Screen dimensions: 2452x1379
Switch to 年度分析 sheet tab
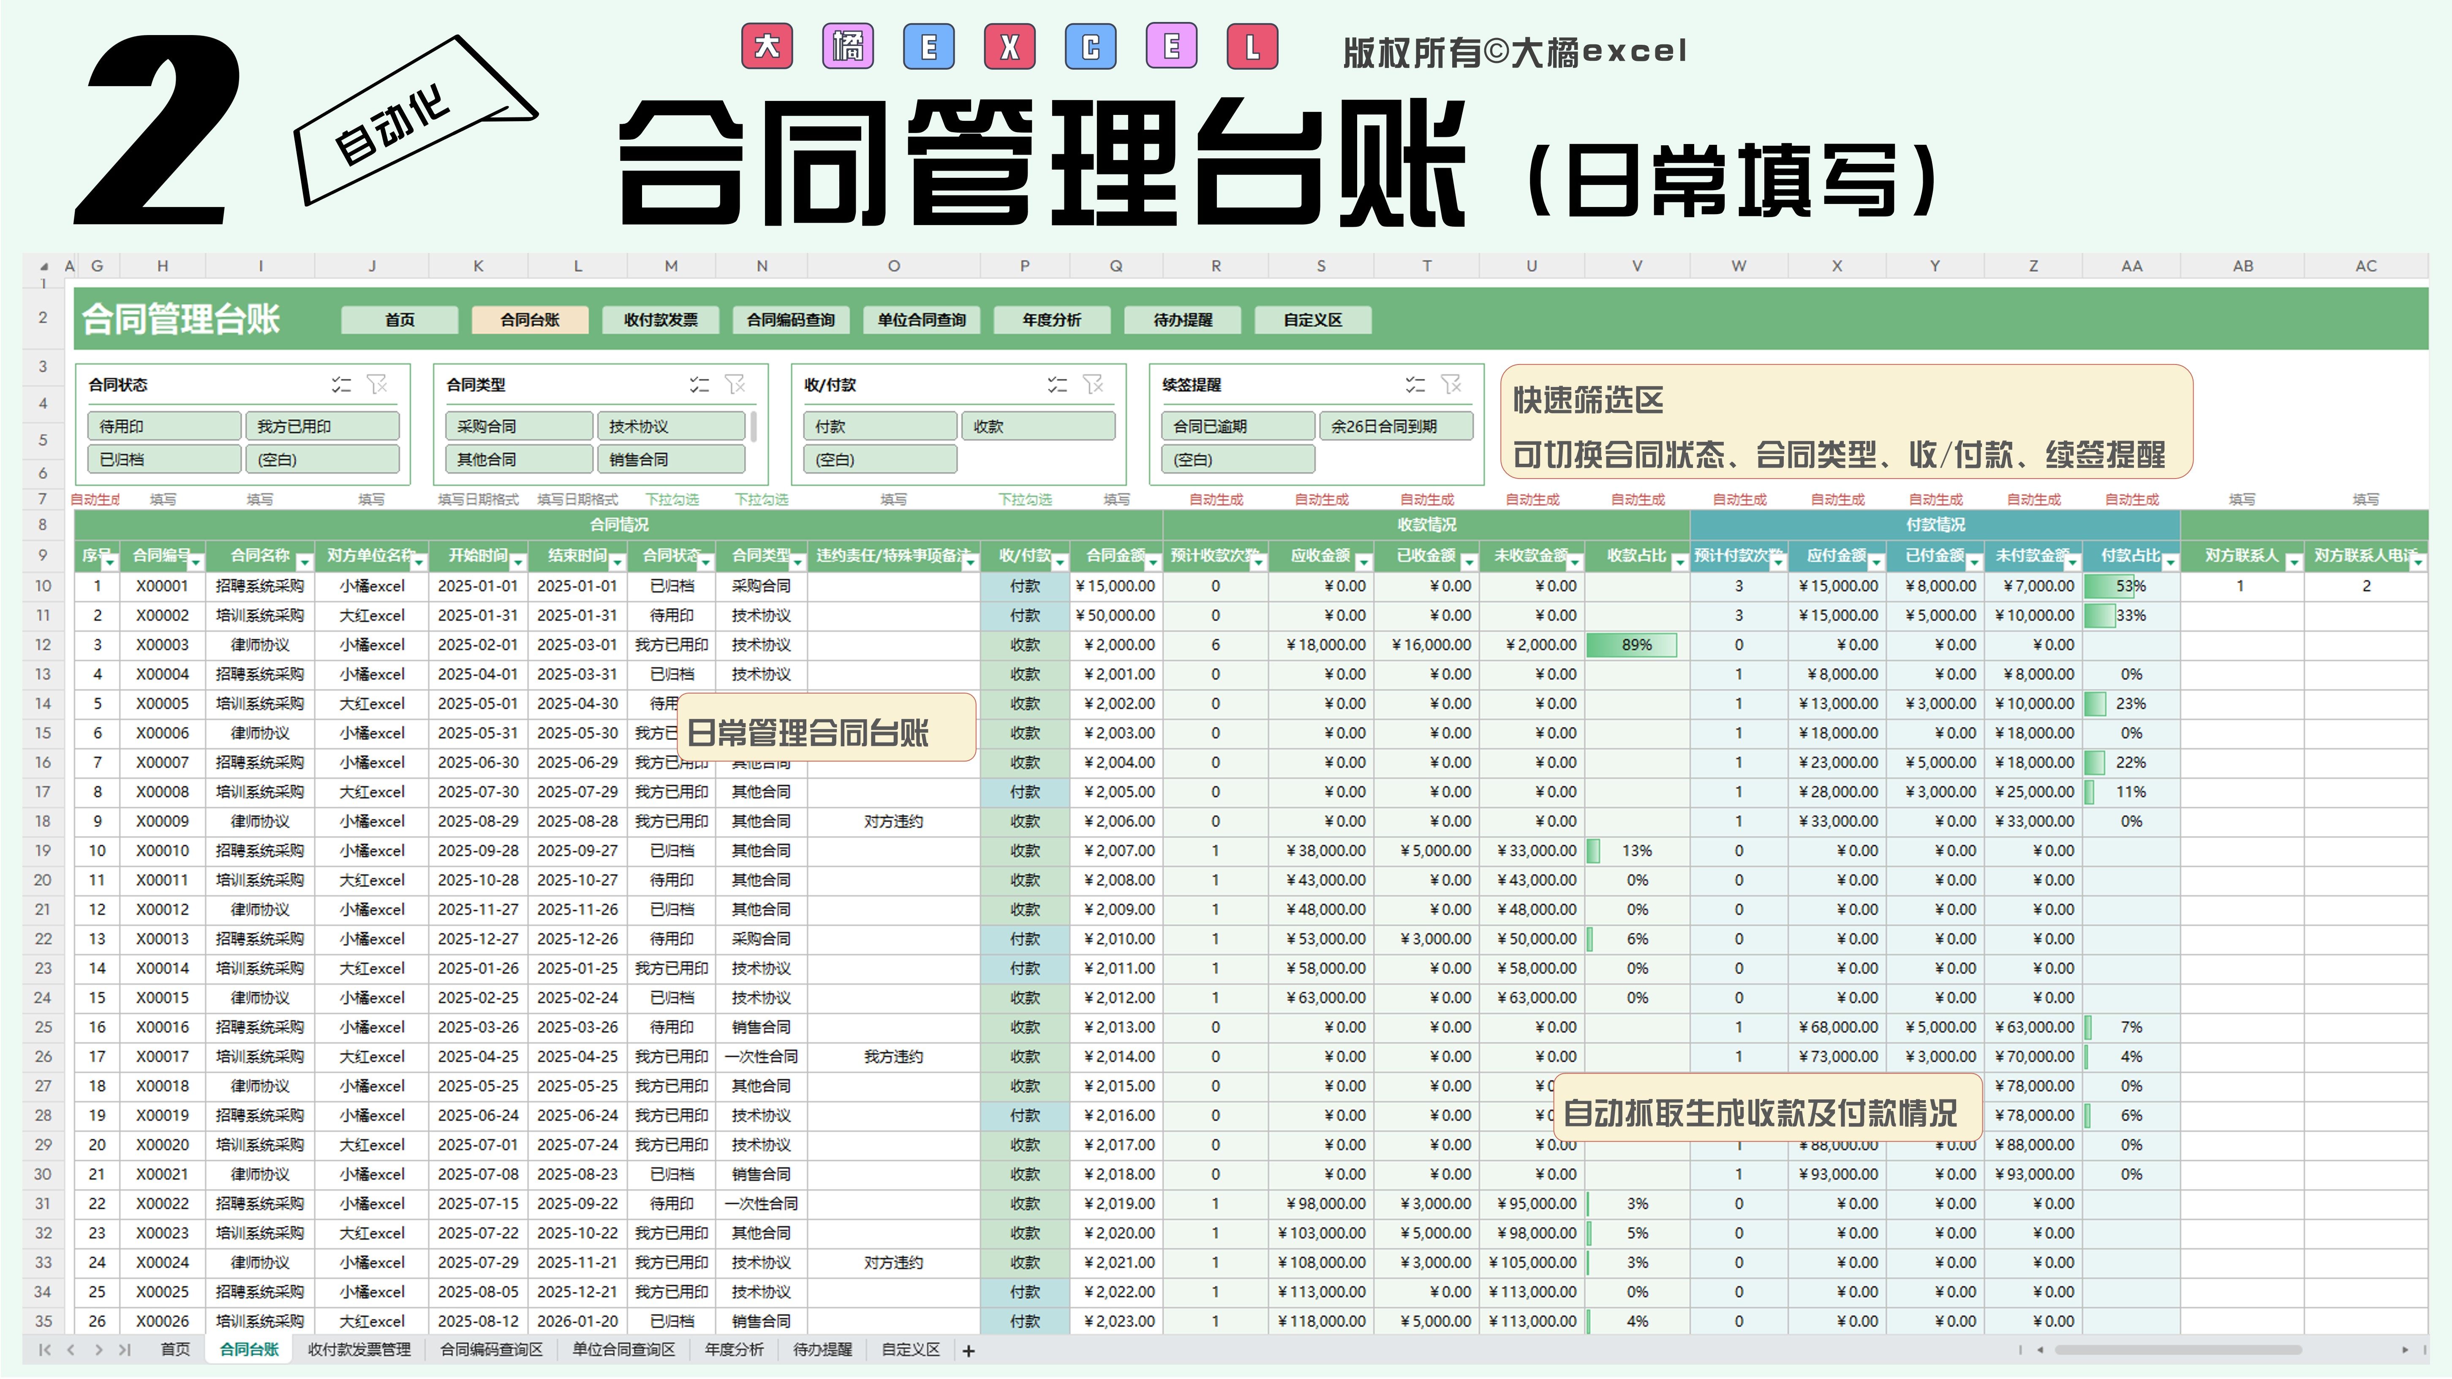tap(734, 1349)
